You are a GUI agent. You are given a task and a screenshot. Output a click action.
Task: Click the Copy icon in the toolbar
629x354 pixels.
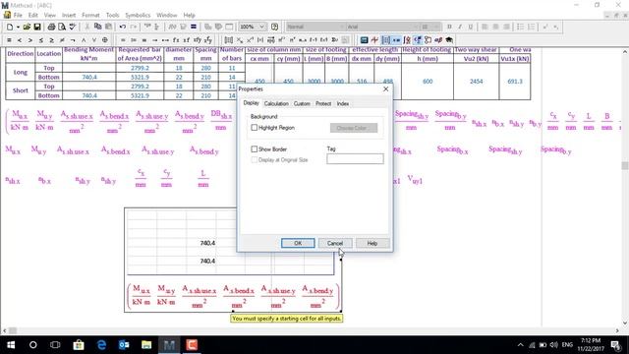coord(97,27)
